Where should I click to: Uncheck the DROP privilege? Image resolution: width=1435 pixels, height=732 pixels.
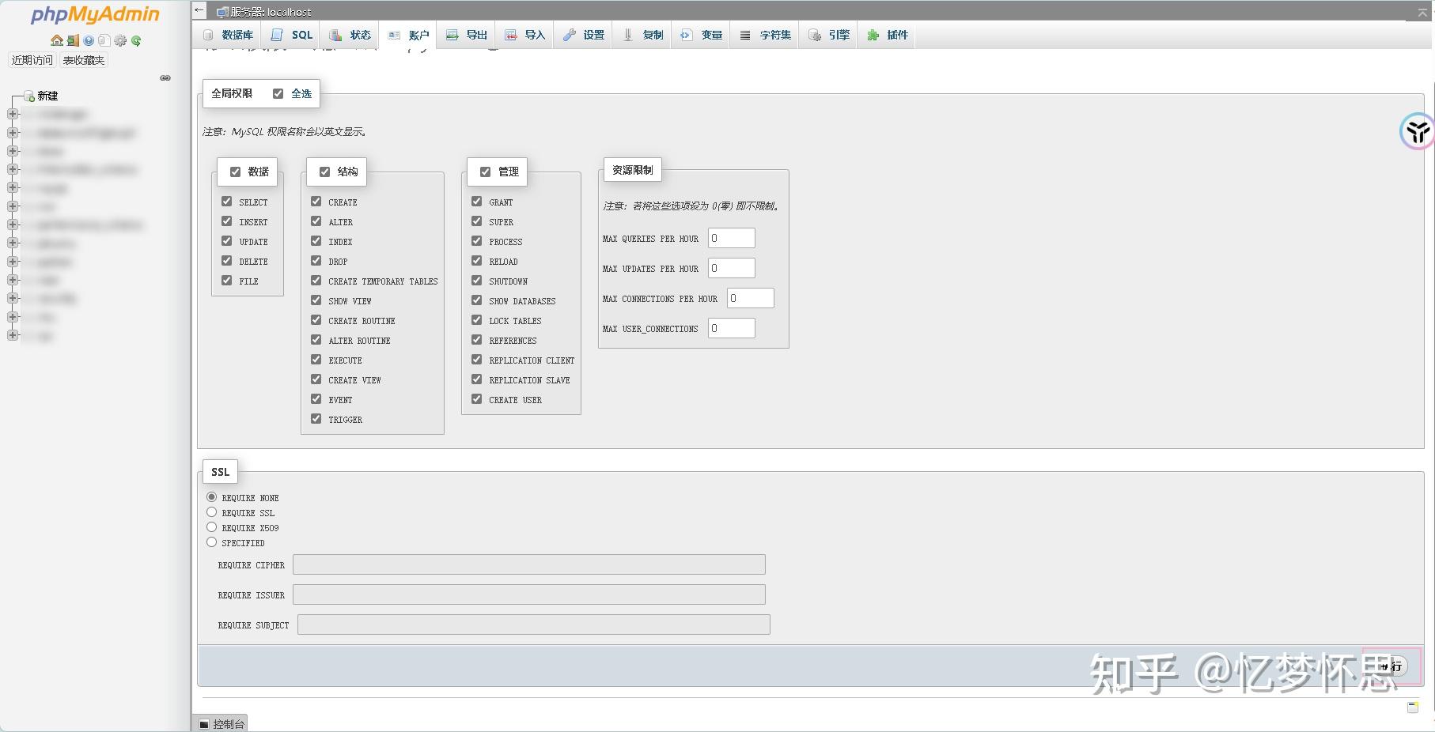click(x=316, y=261)
